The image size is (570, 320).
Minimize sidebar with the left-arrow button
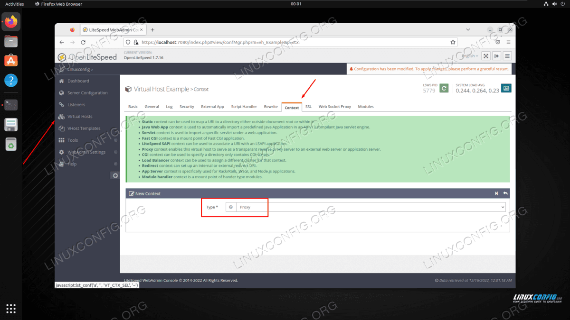(115, 175)
